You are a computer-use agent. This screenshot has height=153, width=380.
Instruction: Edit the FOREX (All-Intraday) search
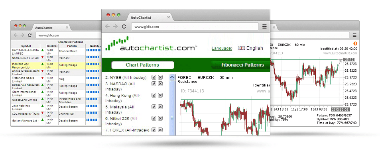[x=154, y=130]
